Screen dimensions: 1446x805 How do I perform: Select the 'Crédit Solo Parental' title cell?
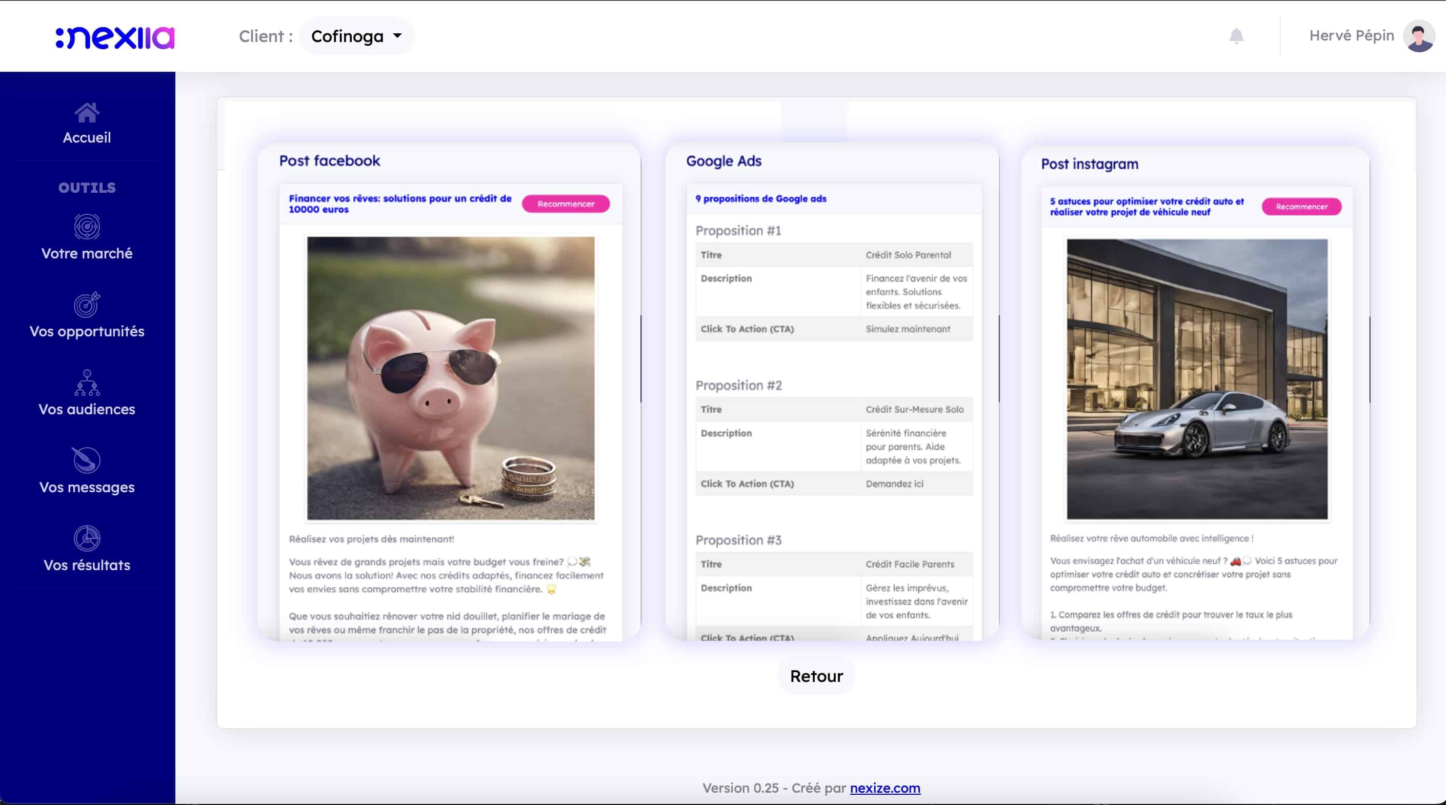pyautogui.click(x=917, y=255)
